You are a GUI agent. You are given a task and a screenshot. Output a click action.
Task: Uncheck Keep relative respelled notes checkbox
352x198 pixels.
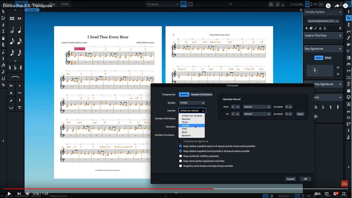click(181, 146)
